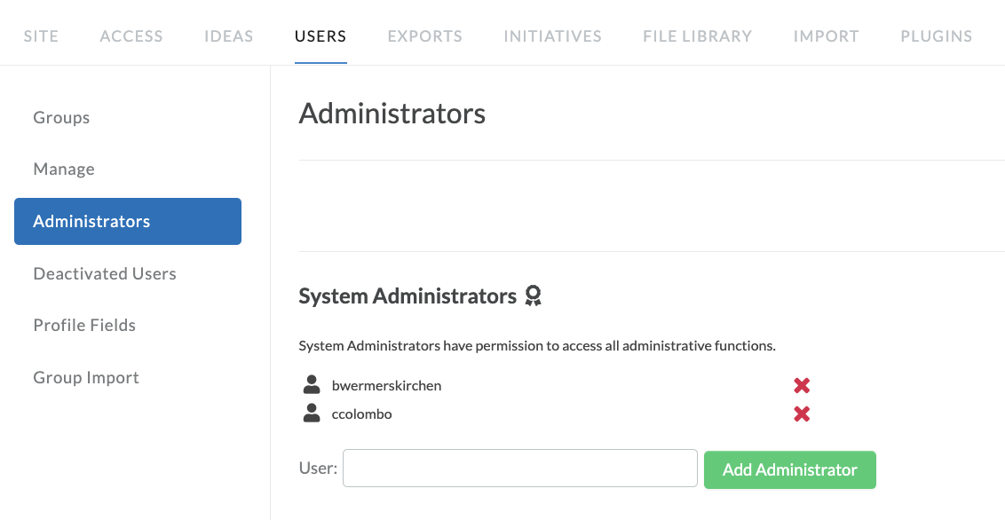Go to Profile Fields
Viewport: 1005px width, 520px height.
coord(84,326)
